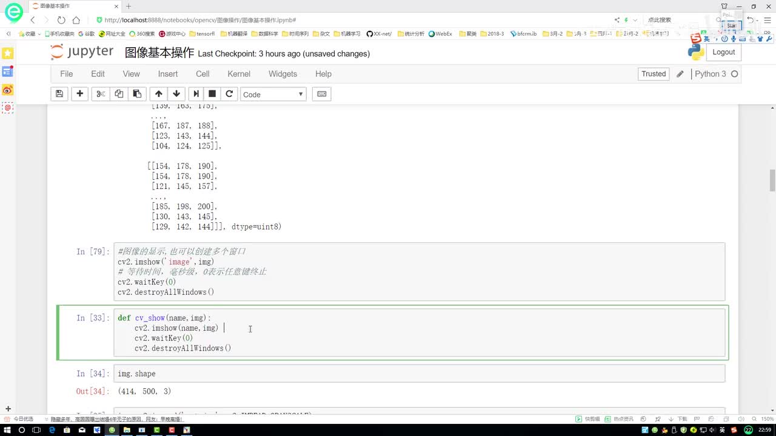Click the page vertical scrollbar thumb
This screenshot has height=436, width=776.
click(772, 180)
